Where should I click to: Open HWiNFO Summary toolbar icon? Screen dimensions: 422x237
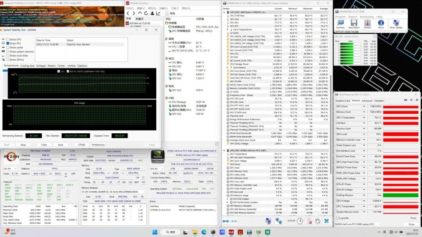340,23
